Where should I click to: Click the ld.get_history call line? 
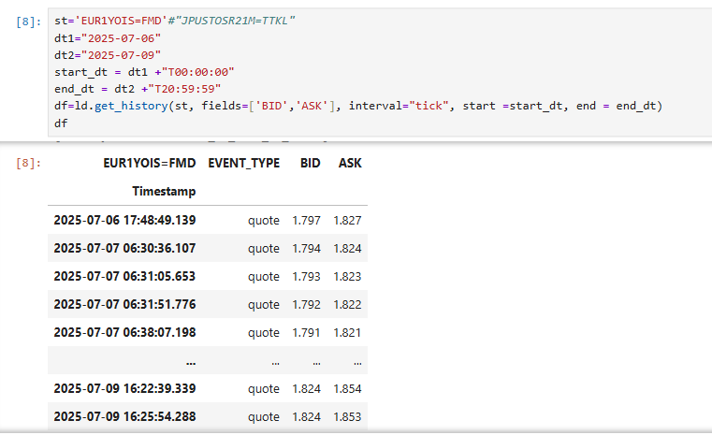pos(358,106)
